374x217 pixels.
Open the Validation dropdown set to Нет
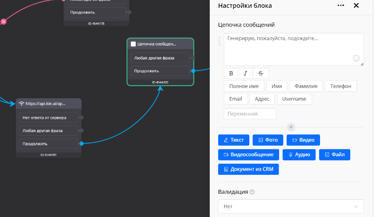(x=291, y=206)
